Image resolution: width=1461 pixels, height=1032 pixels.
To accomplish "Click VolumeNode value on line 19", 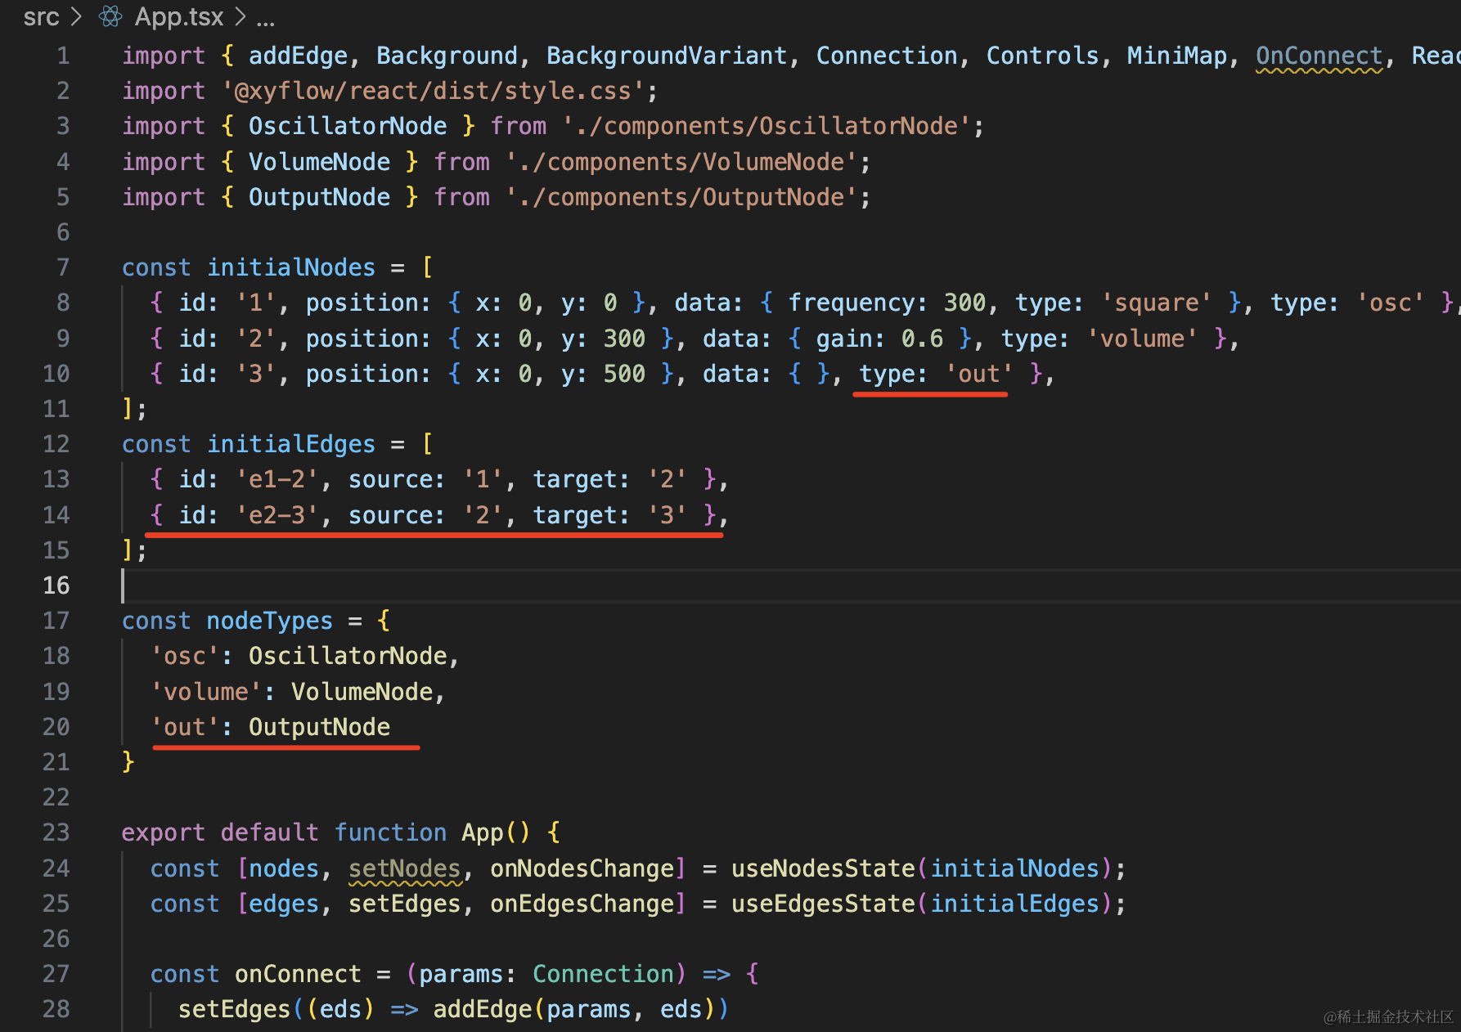I will [362, 692].
